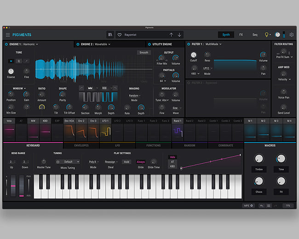Open Micro Tuning Default dropdown
Screen dimensions: 299x239
70,162
